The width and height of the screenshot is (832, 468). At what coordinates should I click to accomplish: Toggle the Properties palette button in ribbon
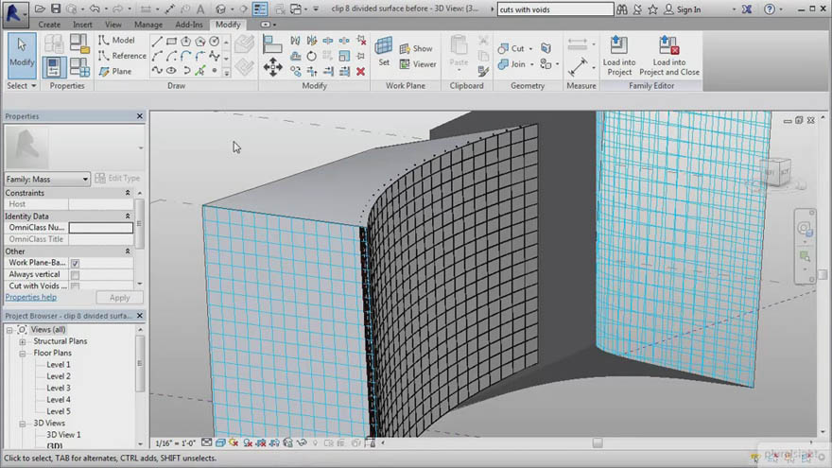click(54, 67)
